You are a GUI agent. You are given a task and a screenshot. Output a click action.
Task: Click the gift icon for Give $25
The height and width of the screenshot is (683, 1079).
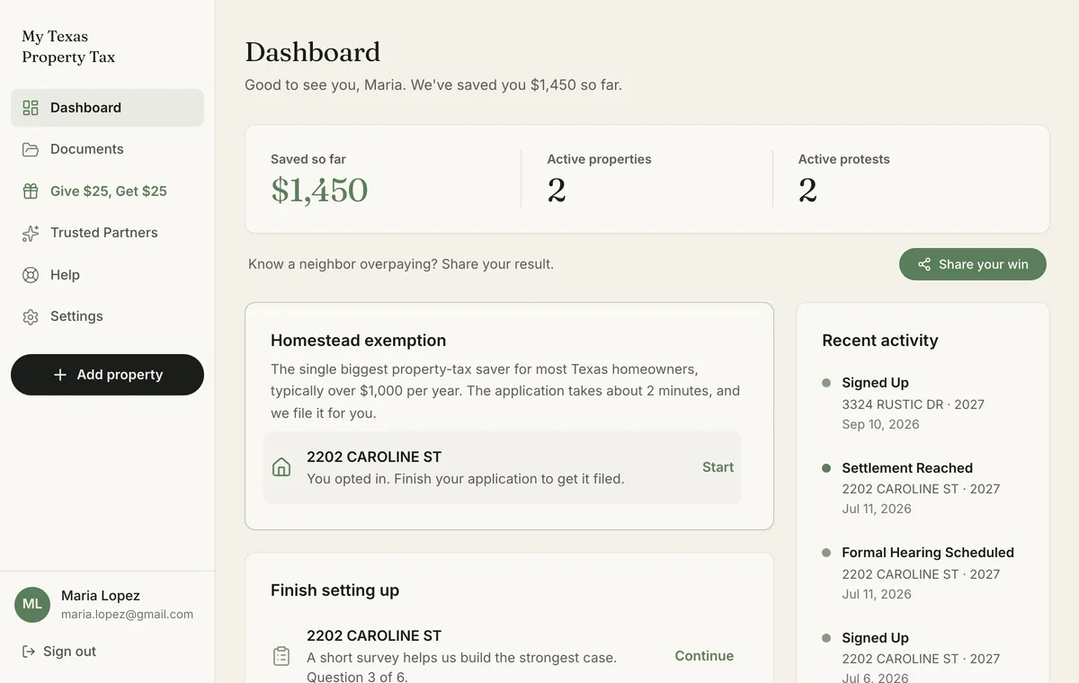point(31,191)
